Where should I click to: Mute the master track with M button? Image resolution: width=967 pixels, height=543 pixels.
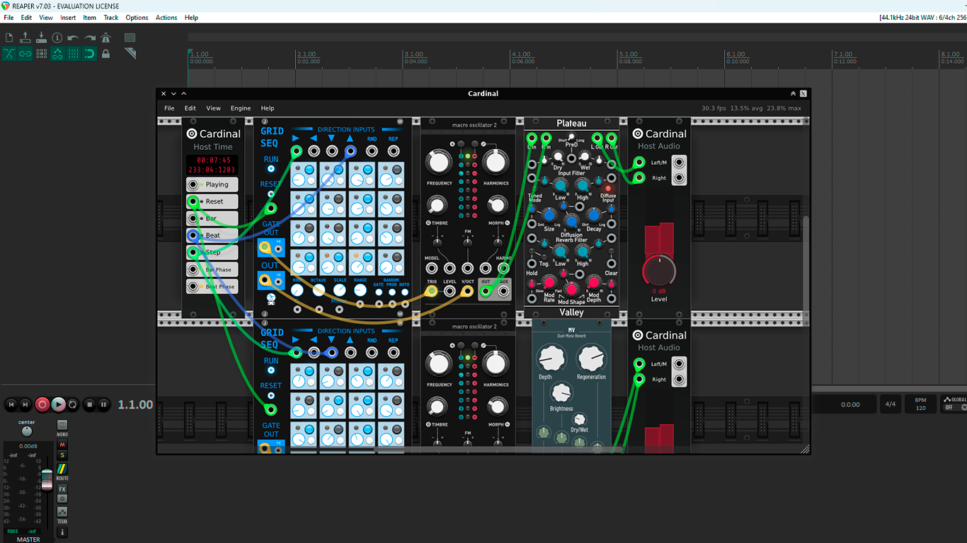point(62,445)
